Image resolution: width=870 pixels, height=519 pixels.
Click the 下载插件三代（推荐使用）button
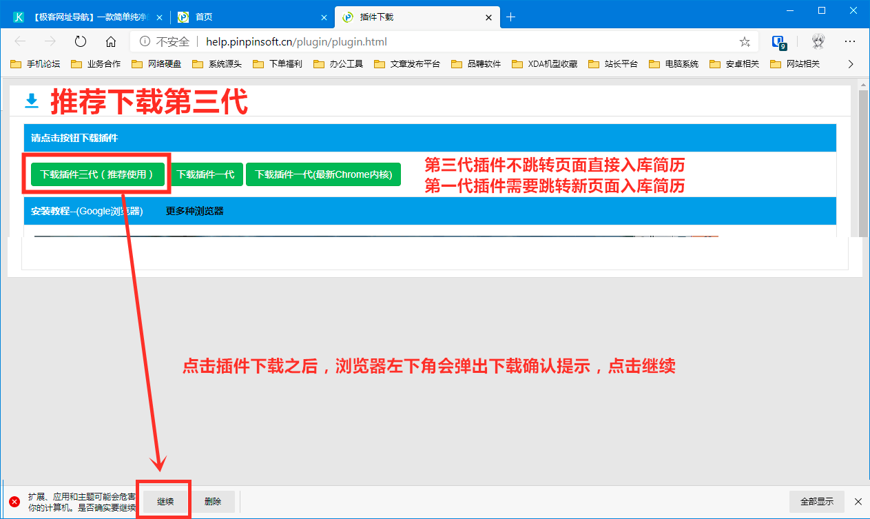[97, 174]
